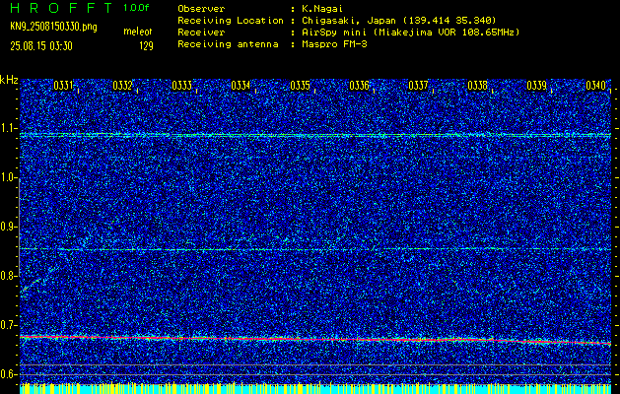Viewport: 620px width, 394px height.
Task: Click the 0338 time marker
Action: [x=478, y=86]
